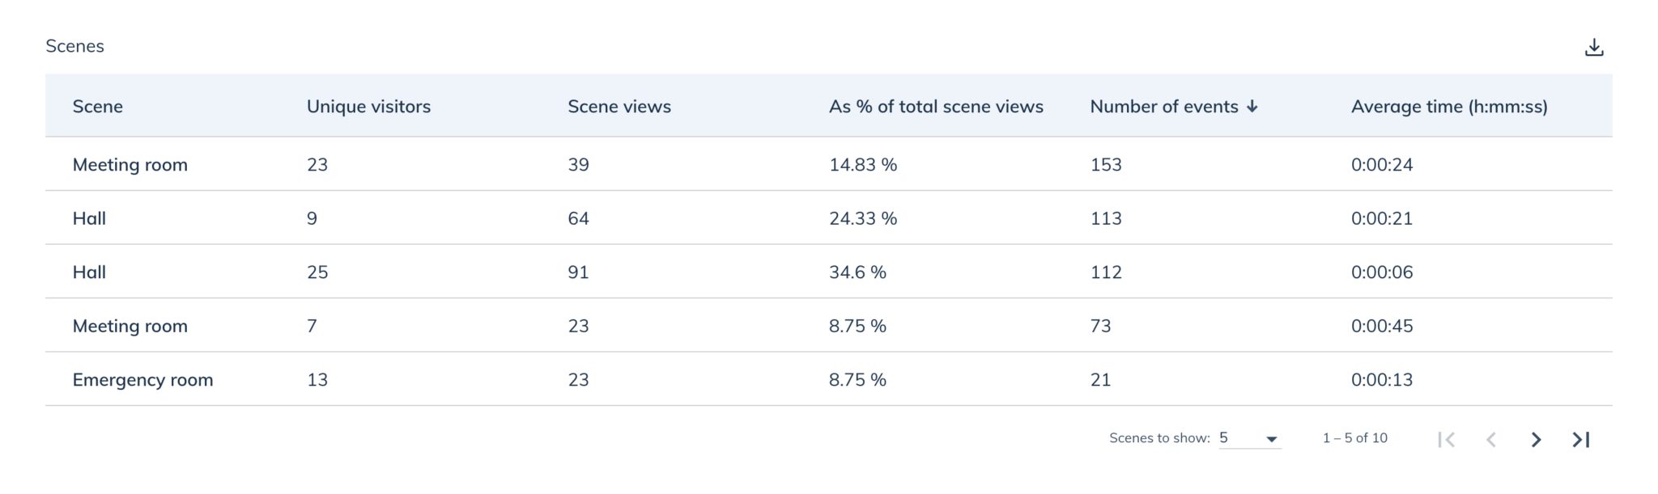Viewport: 1658px width, 494px height.
Task: Sort by As % of total scene views
Action: (936, 107)
